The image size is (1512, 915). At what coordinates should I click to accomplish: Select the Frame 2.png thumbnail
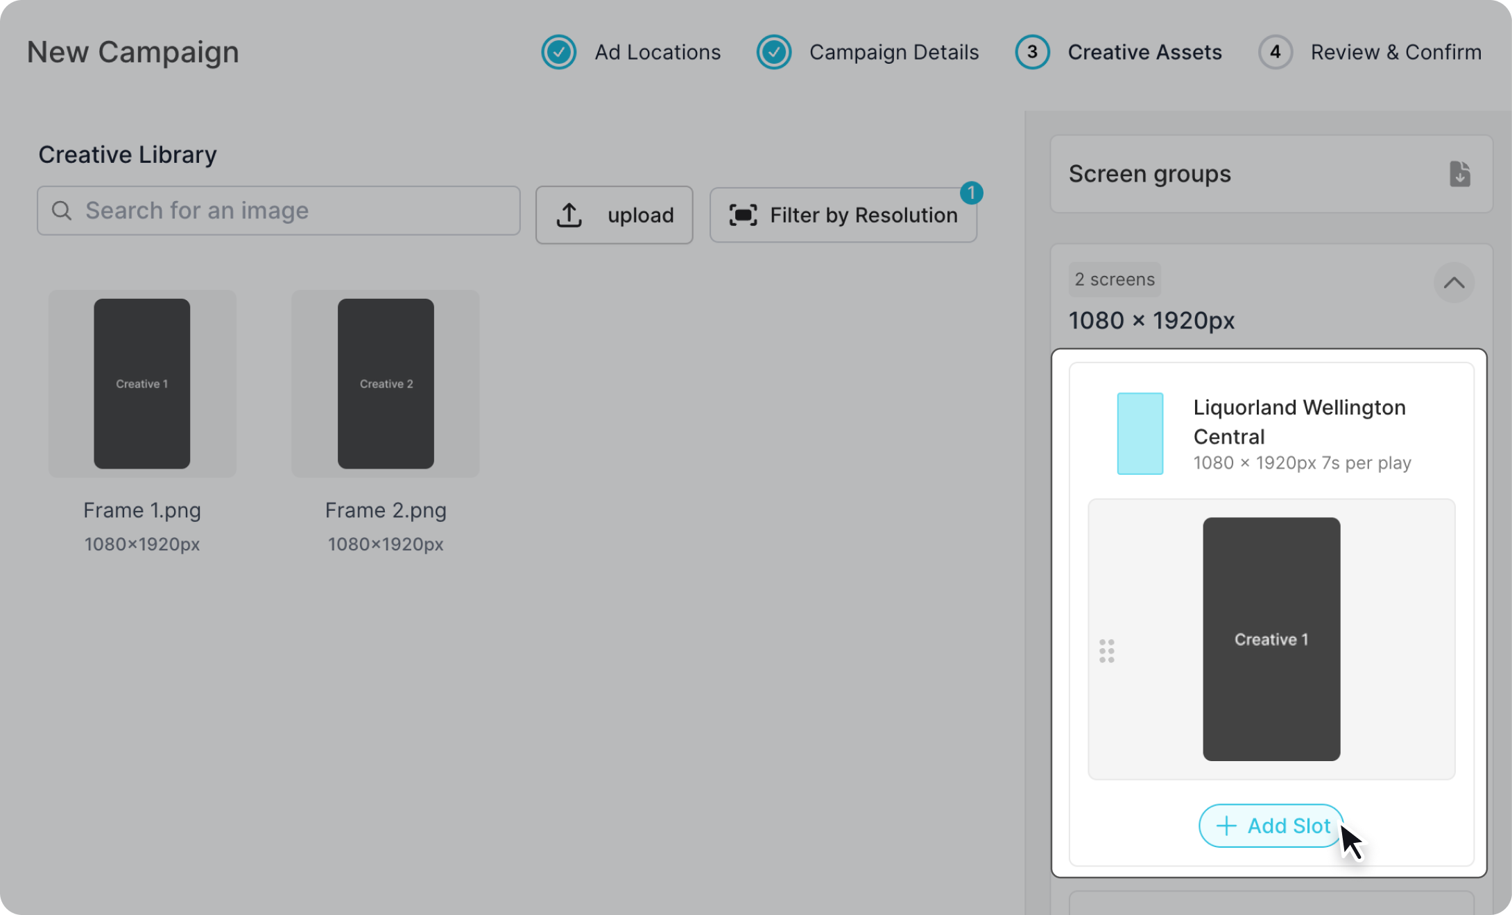tap(386, 383)
